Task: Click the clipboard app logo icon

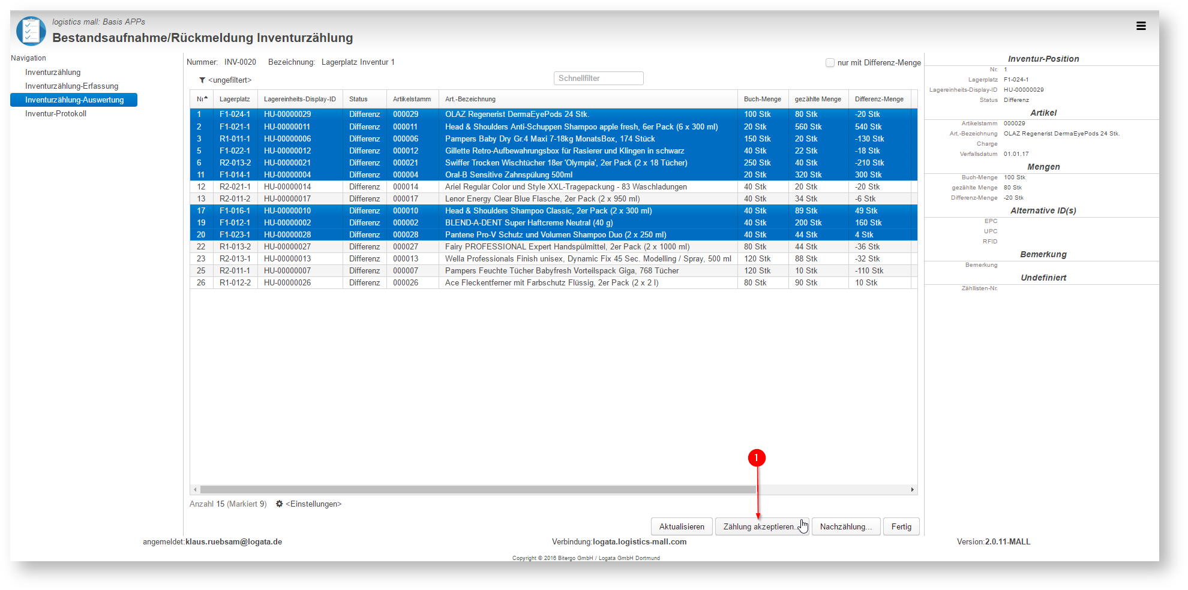Action: pos(31,31)
